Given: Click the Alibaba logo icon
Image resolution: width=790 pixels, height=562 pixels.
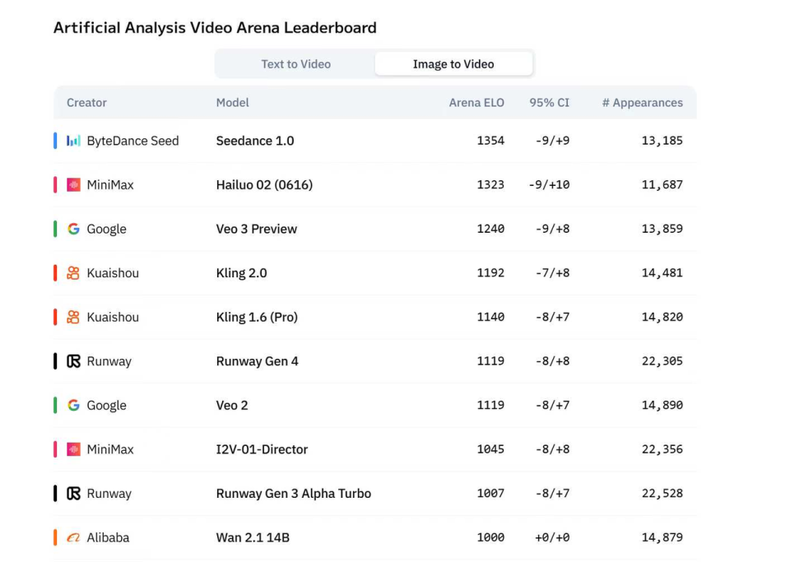Looking at the screenshot, I should 73,538.
